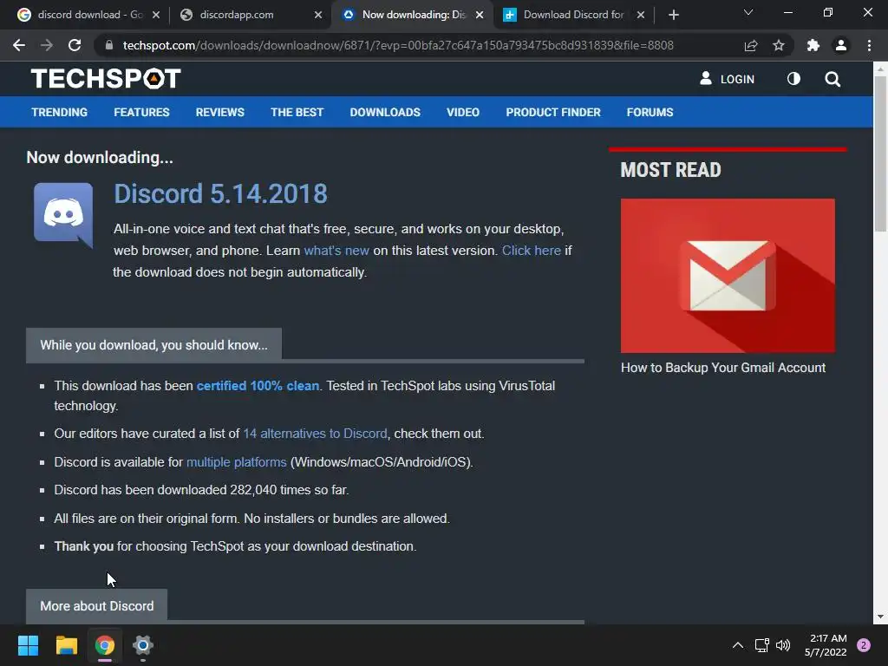Open the site search magnifier icon
Image resolution: width=888 pixels, height=666 pixels.
click(x=832, y=79)
